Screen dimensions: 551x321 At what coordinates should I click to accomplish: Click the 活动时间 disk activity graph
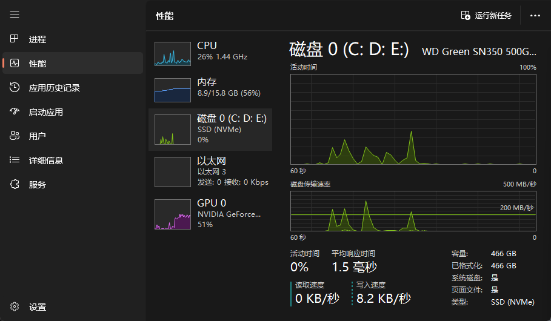(413, 119)
